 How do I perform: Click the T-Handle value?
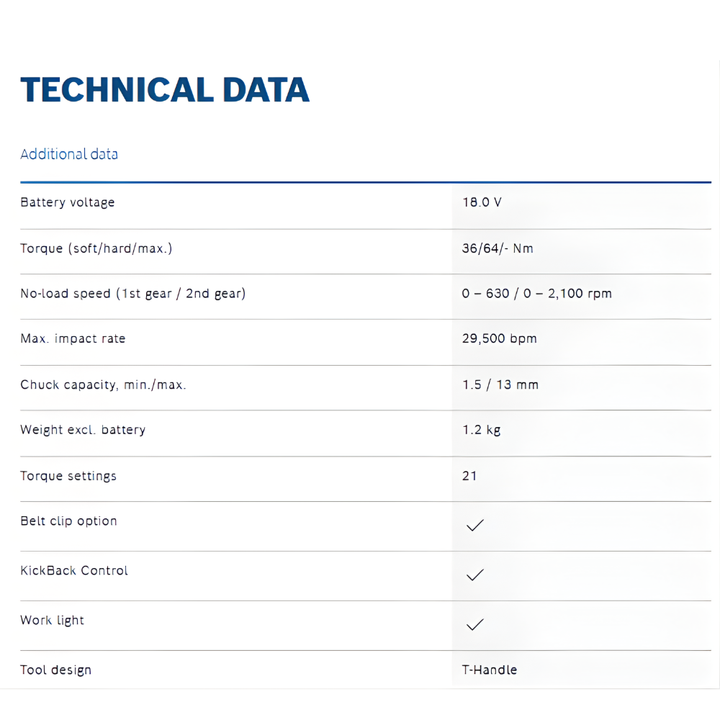coord(490,670)
